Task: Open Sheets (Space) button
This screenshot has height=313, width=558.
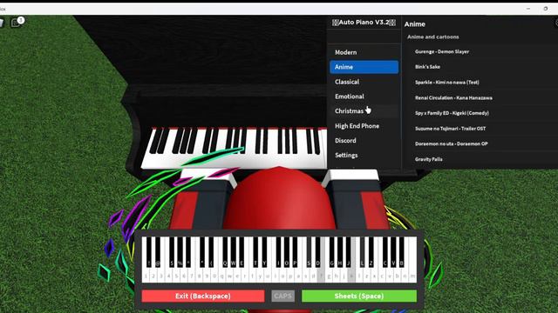Action: click(x=359, y=296)
